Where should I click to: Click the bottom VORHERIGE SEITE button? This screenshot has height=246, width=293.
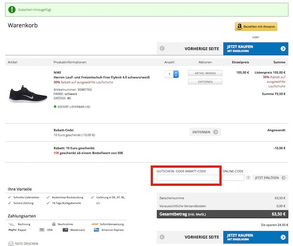pos(190,237)
